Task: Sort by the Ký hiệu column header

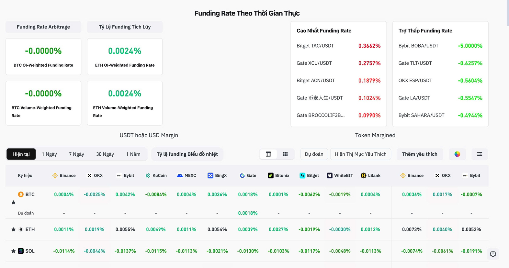Action: pyautogui.click(x=25, y=175)
